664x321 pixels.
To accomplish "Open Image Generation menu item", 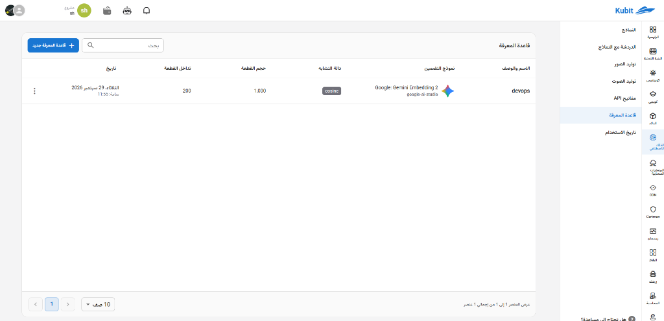I will point(602,64).
